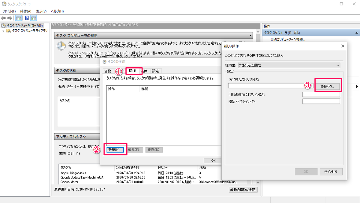This screenshot has width=360, height=203.
Task: Open the blue question-mark Help icon
Action: [x=27, y=18]
